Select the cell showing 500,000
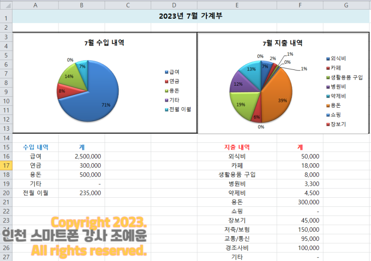Image resolution: width=371 pixels, height=261 pixels. pos(82,175)
